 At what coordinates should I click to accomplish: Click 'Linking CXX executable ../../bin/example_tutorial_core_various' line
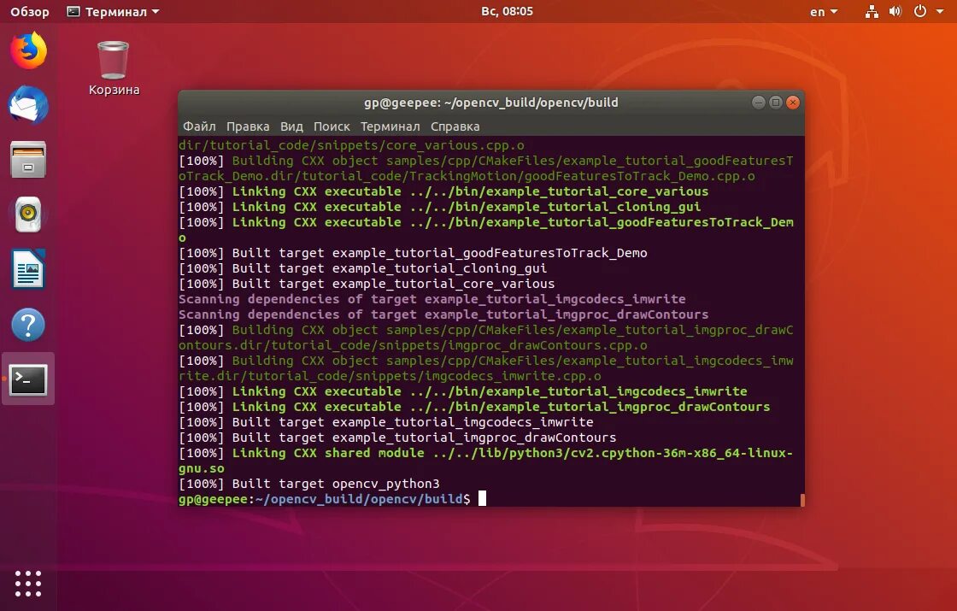[x=443, y=191]
